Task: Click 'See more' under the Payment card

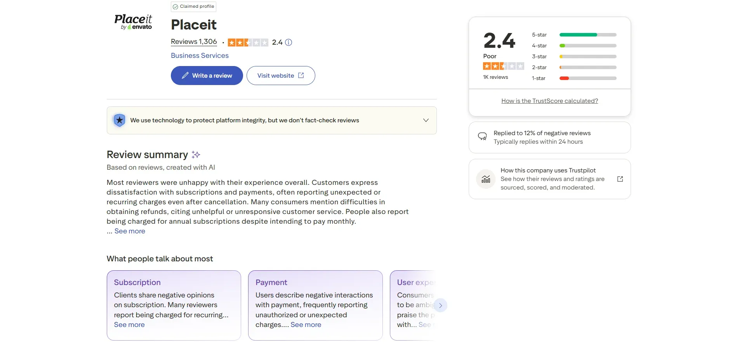Action: 306,325
